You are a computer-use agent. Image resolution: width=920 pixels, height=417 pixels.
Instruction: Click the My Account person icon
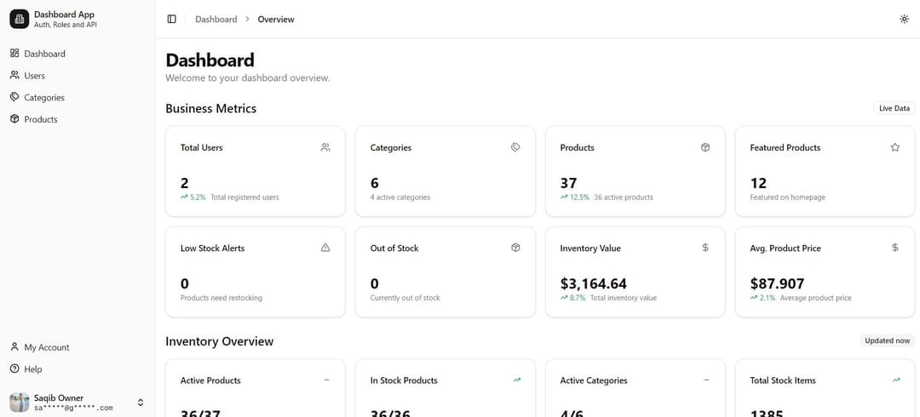coord(14,346)
